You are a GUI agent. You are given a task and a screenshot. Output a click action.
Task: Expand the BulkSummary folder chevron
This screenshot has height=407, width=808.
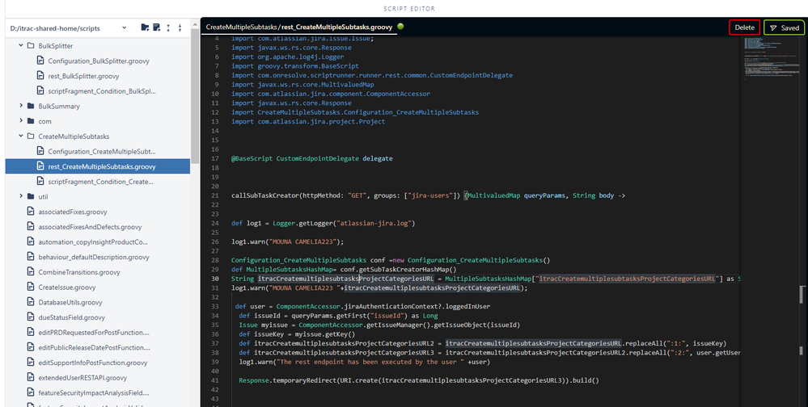pyautogui.click(x=21, y=106)
